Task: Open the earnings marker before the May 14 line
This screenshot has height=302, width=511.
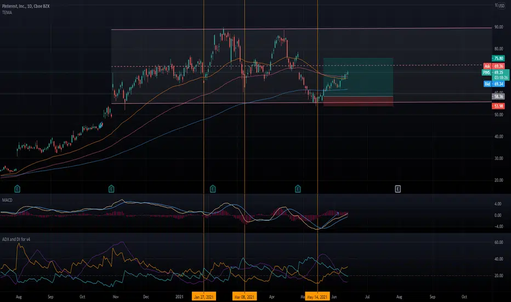Action: 298,189
